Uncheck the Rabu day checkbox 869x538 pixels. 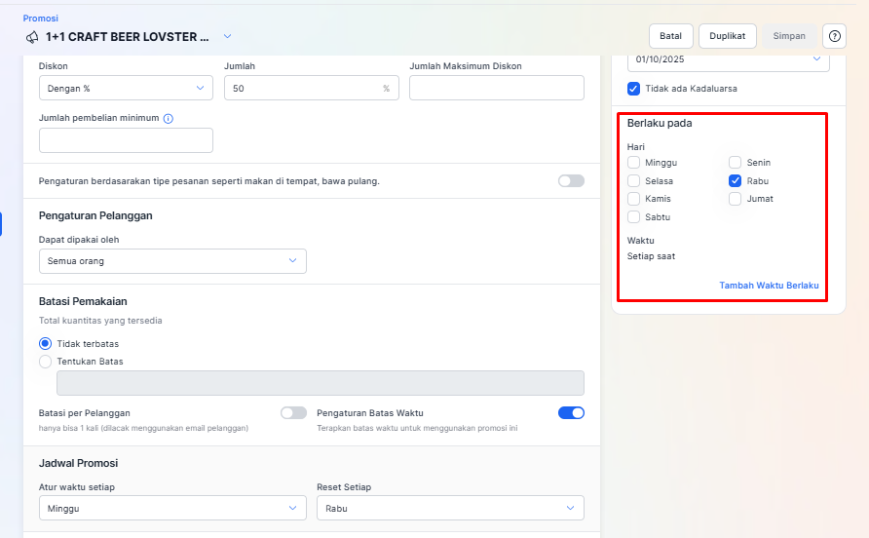[736, 181]
